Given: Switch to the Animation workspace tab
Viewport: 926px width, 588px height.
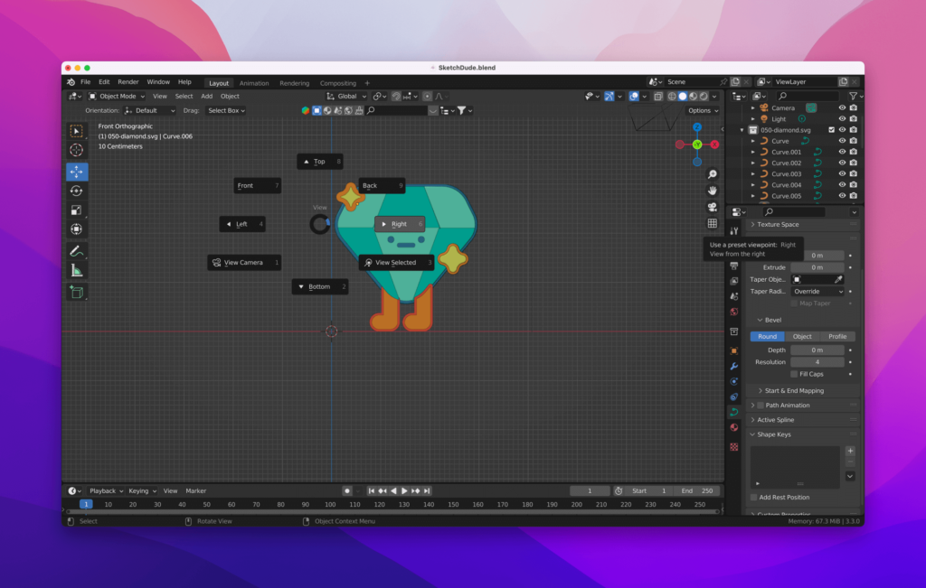Looking at the screenshot, I should [254, 83].
